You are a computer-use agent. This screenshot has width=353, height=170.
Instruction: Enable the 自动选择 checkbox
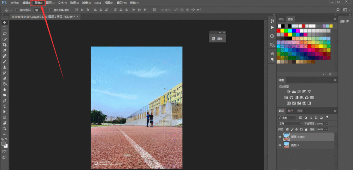click(17, 10)
